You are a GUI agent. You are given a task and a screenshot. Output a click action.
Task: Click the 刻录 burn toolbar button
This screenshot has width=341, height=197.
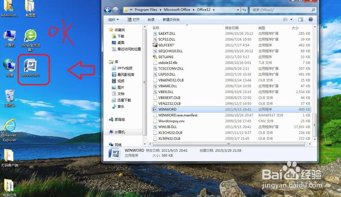click(151, 19)
